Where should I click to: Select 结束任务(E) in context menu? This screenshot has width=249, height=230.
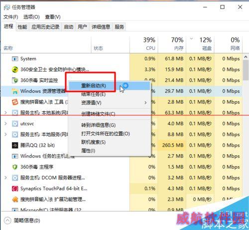93,94
